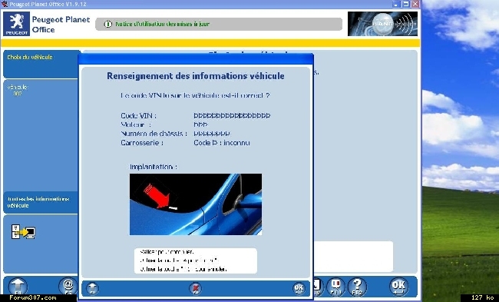Click the Numéro de châssis value

pos(212,134)
